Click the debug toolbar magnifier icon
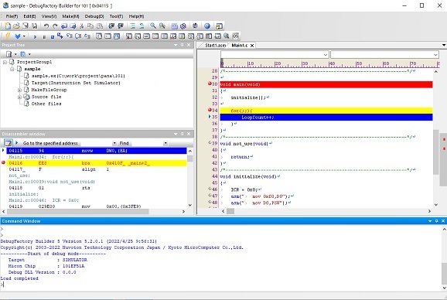 tap(227, 36)
